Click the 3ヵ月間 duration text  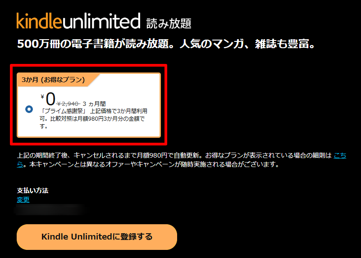pos(94,104)
